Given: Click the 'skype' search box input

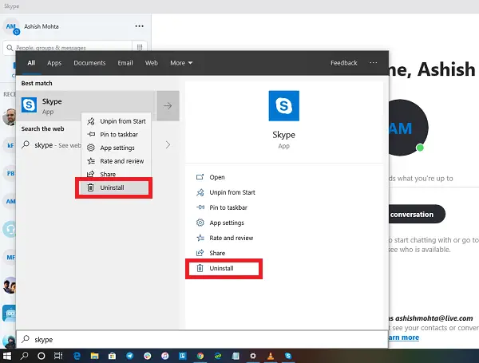Looking at the screenshot, I should [x=202, y=340].
